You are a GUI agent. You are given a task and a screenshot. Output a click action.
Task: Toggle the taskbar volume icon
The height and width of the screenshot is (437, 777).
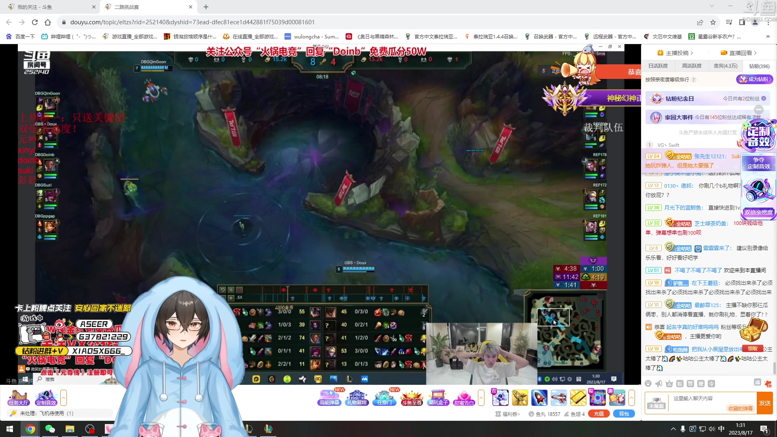coord(712,429)
